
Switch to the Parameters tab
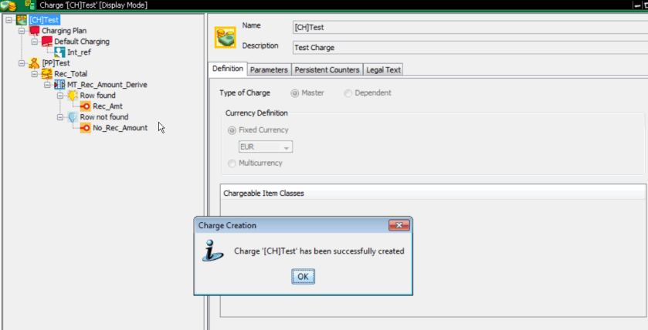[x=269, y=69]
